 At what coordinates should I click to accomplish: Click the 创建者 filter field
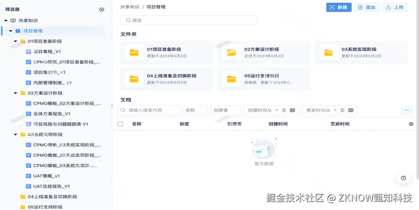pyautogui.click(x=225, y=110)
